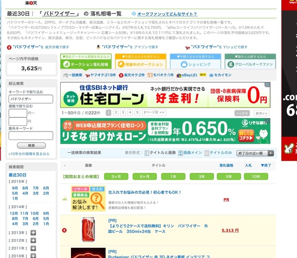Image resolution: width=297 pixels, height=258 pixels.
Task: Open the Budweiser can product thumbnail
Action: coord(88,230)
